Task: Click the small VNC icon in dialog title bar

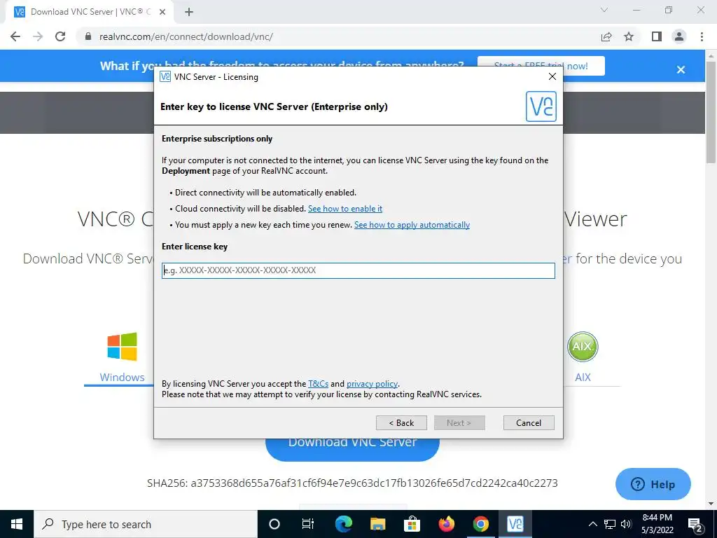Action: coord(165,77)
